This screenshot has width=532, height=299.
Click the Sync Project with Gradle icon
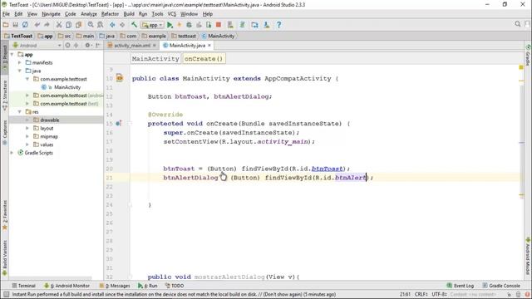[243, 25]
